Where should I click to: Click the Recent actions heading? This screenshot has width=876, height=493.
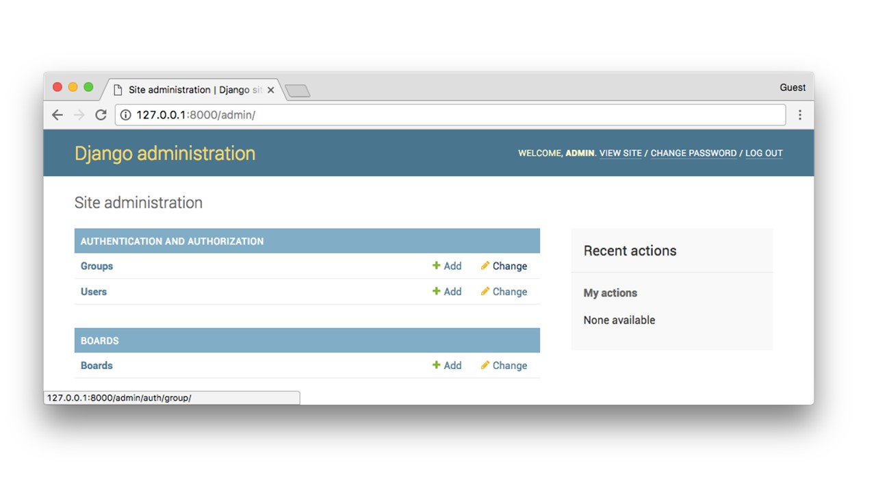pyautogui.click(x=630, y=251)
